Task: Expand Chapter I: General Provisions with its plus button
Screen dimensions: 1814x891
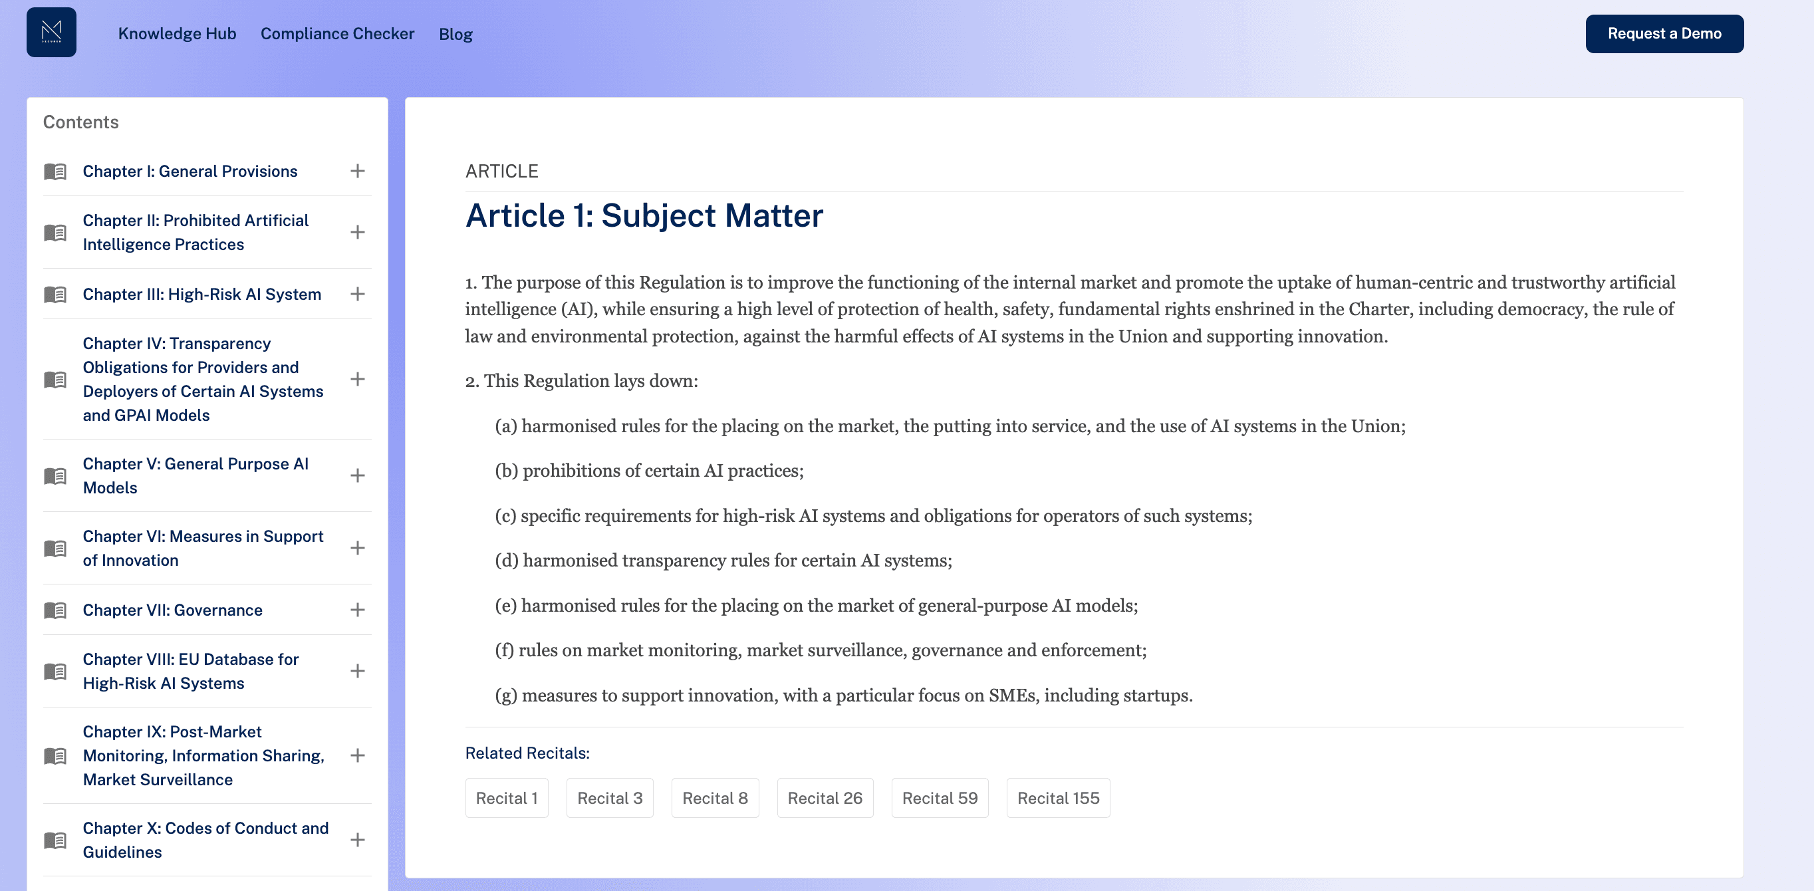Action: coord(359,171)
